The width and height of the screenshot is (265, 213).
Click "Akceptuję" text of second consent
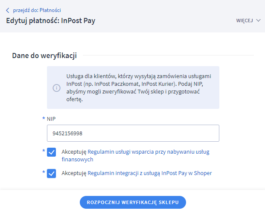click(x=74, y=173)
